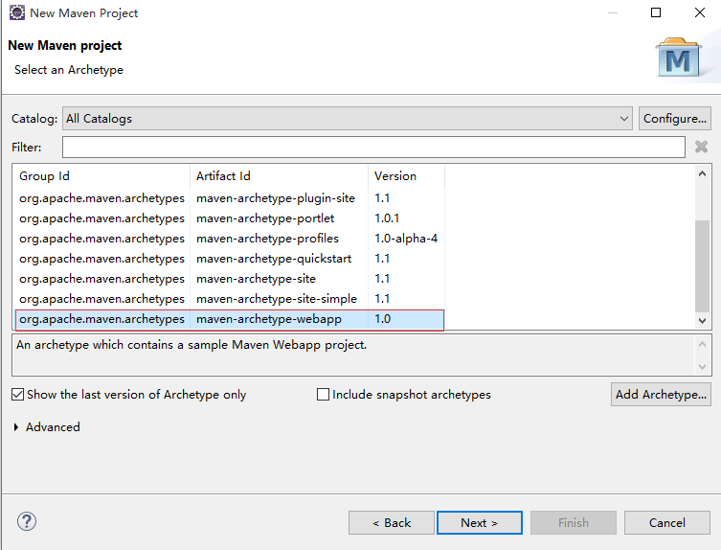Select maven-archetype-site-simple row
This screenshot has width=721, height=550.
(229, 299)
